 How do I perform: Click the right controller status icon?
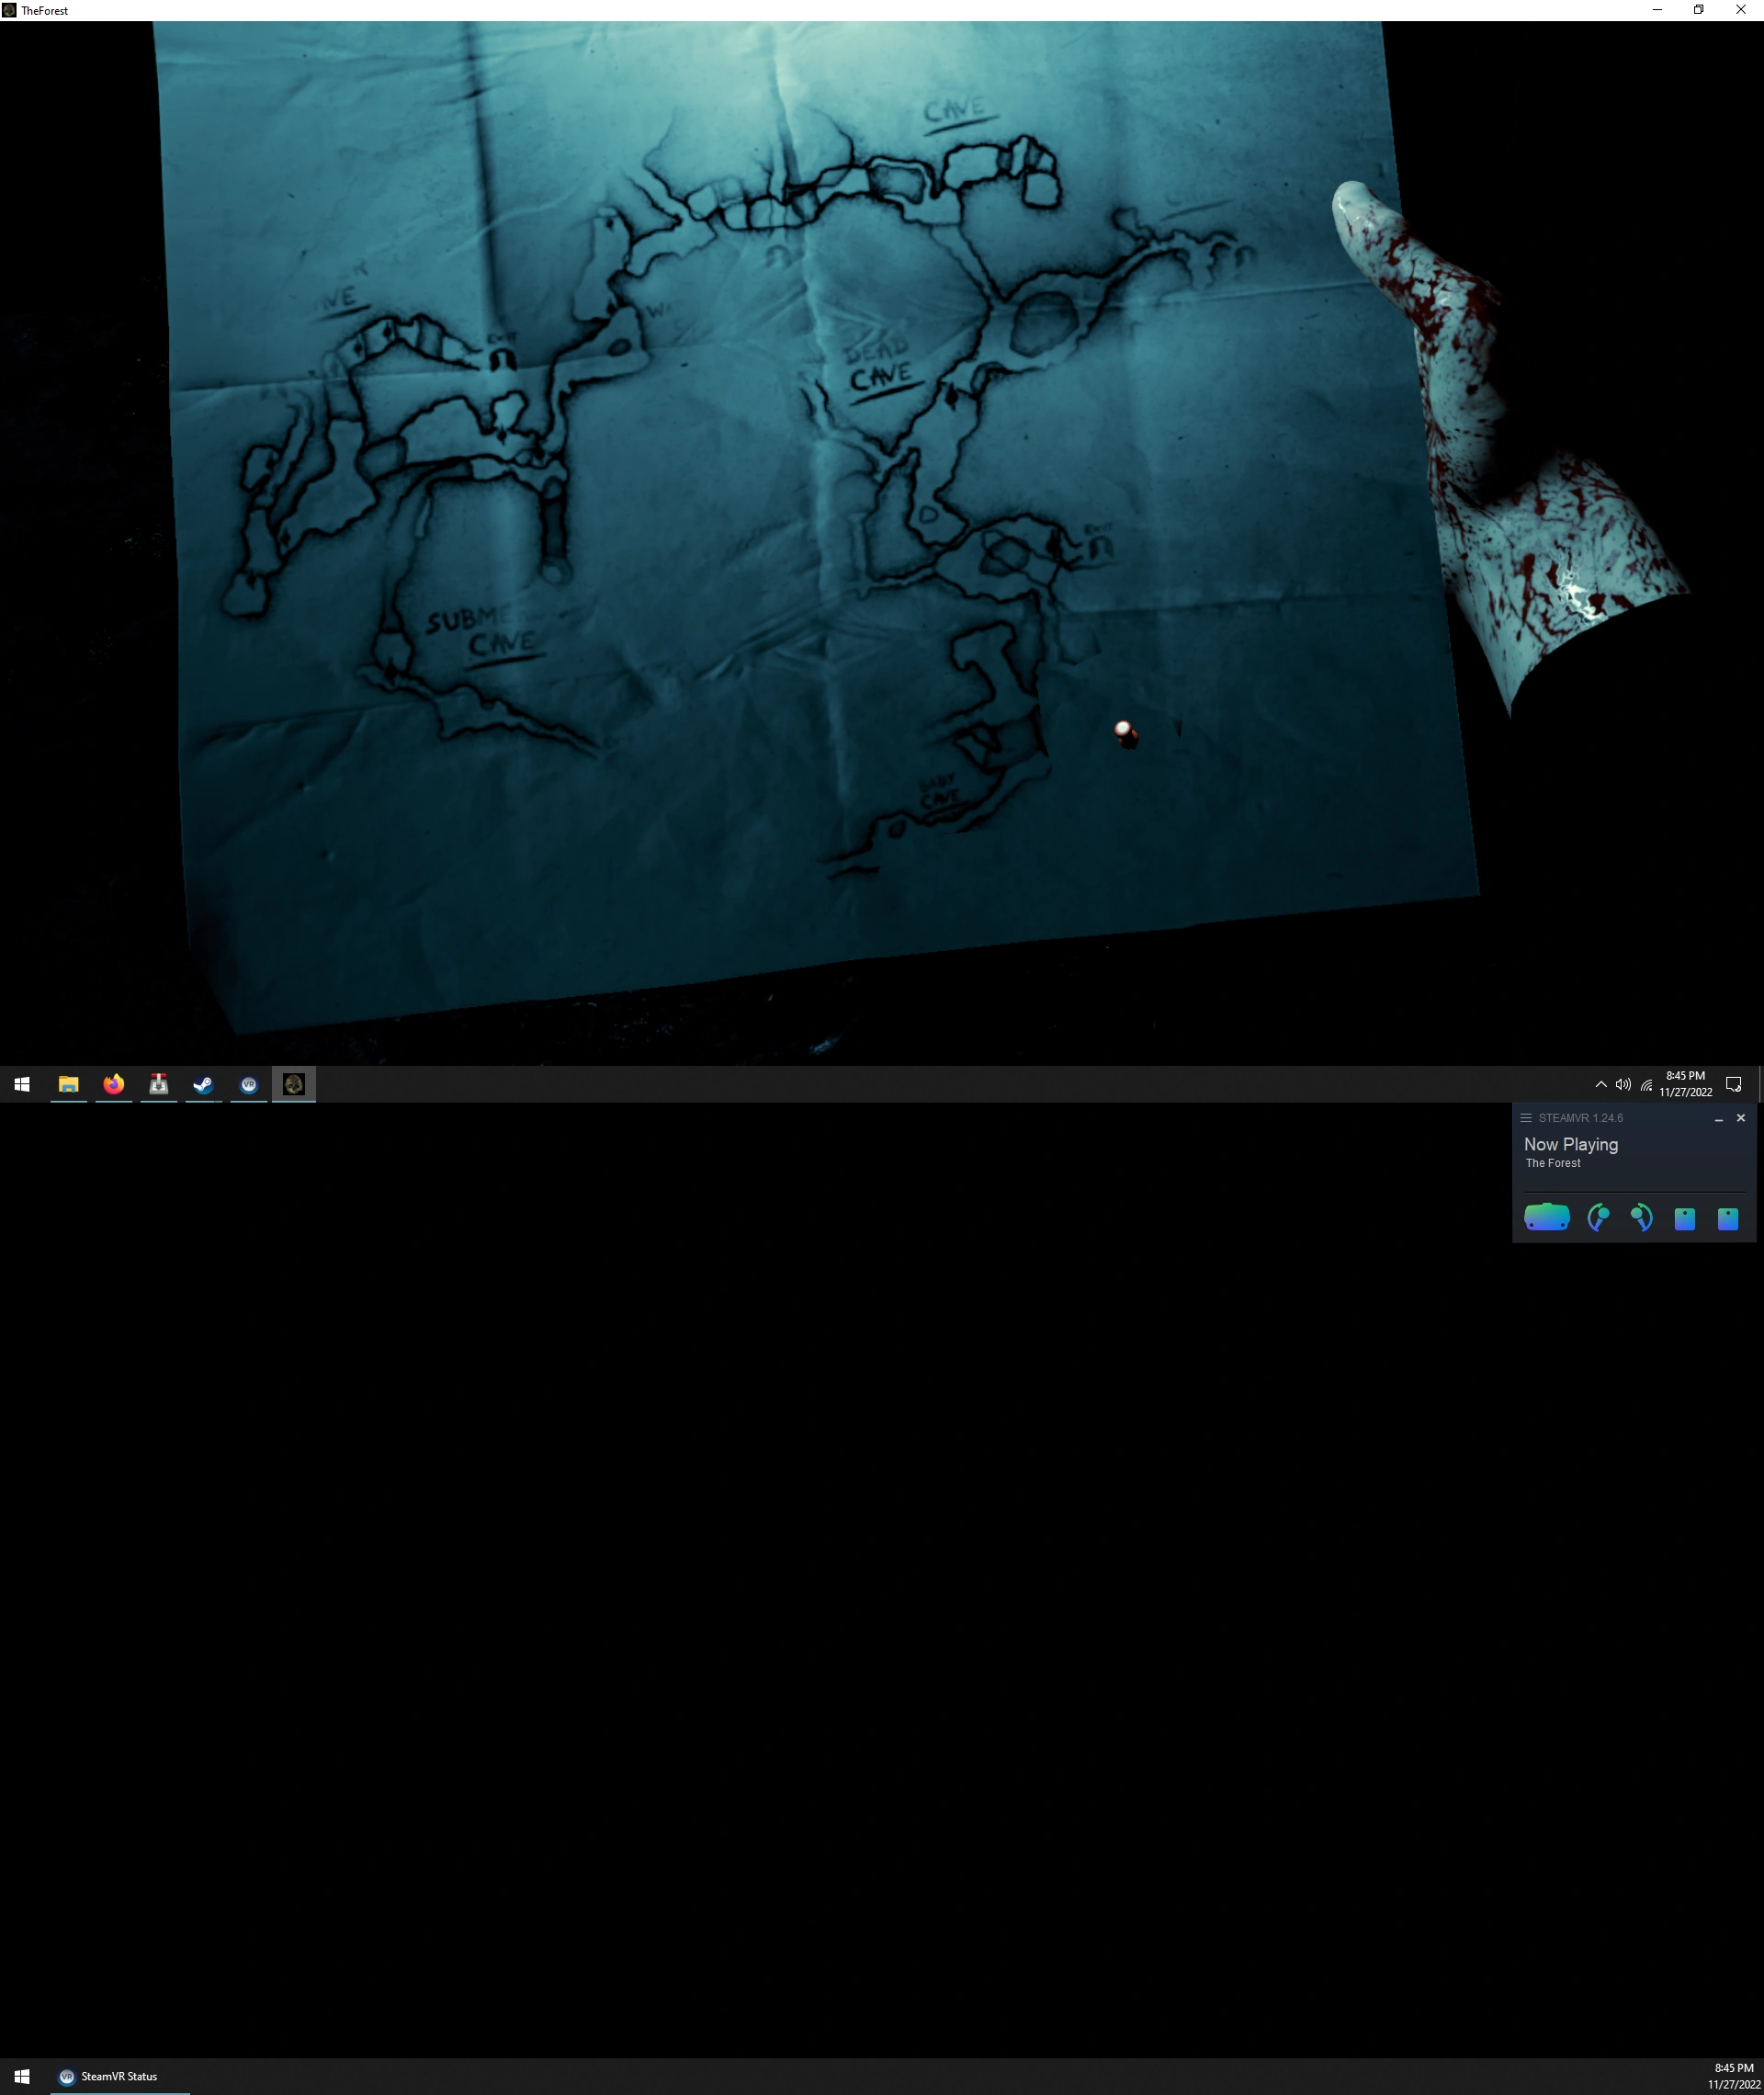[x=1641, y=1217]
